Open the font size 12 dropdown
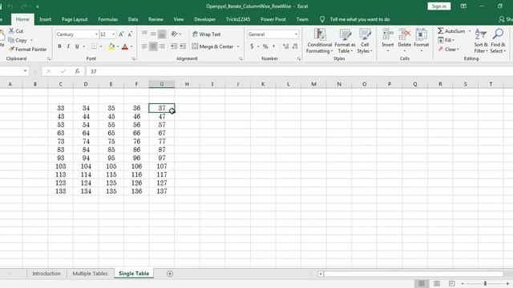Image resolution: width=513 pixels, height=288 pixels. point(114,34)
